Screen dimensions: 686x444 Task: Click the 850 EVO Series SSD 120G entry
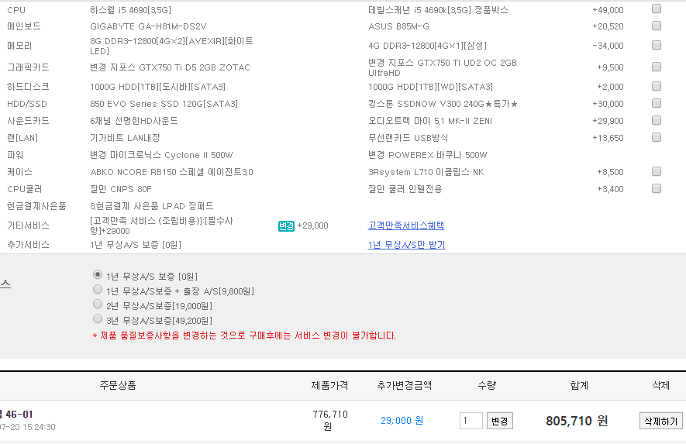click(164, 104)
